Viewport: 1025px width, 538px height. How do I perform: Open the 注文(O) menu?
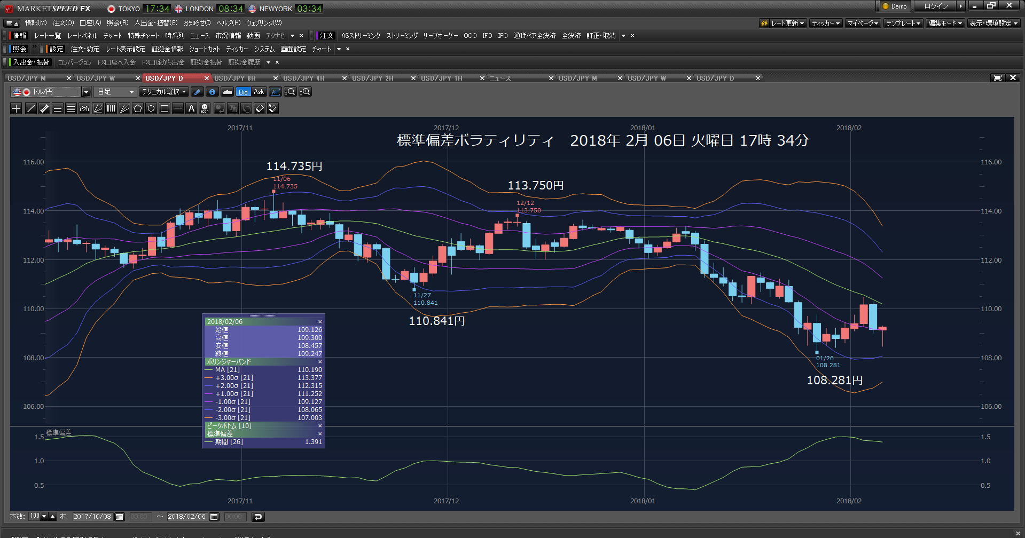[x=63, y=23]
